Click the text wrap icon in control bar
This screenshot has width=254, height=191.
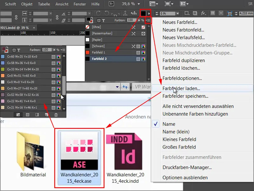pos(221,13)
